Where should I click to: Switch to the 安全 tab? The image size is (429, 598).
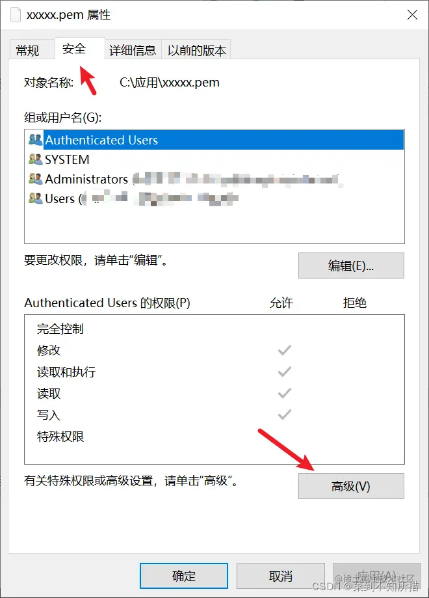[74, 48]
